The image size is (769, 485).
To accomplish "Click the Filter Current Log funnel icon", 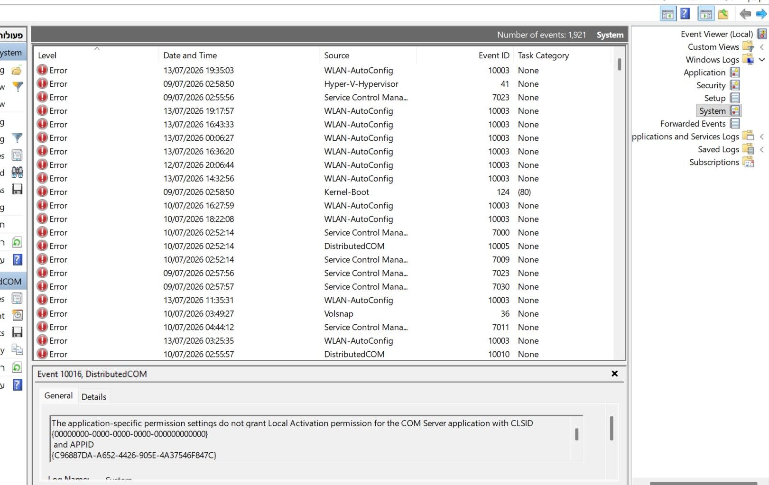I will pos(17,138).
